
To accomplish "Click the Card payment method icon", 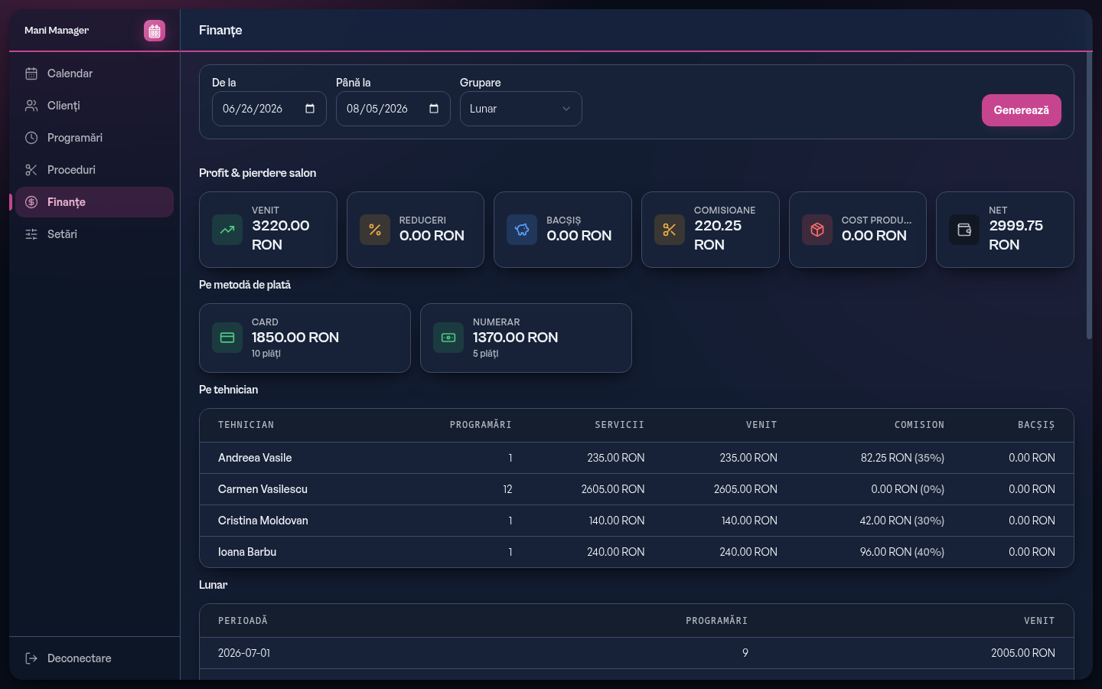I will 227,338.
